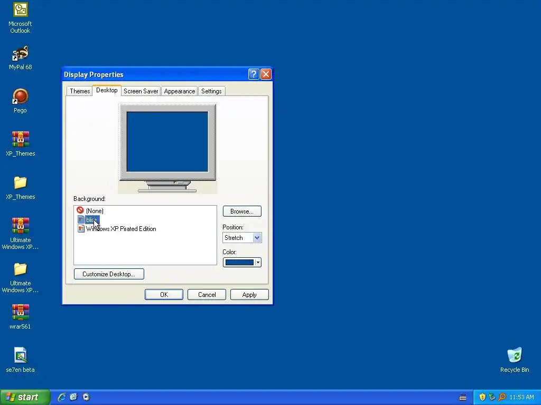Click the Outlook Express quick launch icon
This screenshot has height=405, width=541.
point(74,397)
